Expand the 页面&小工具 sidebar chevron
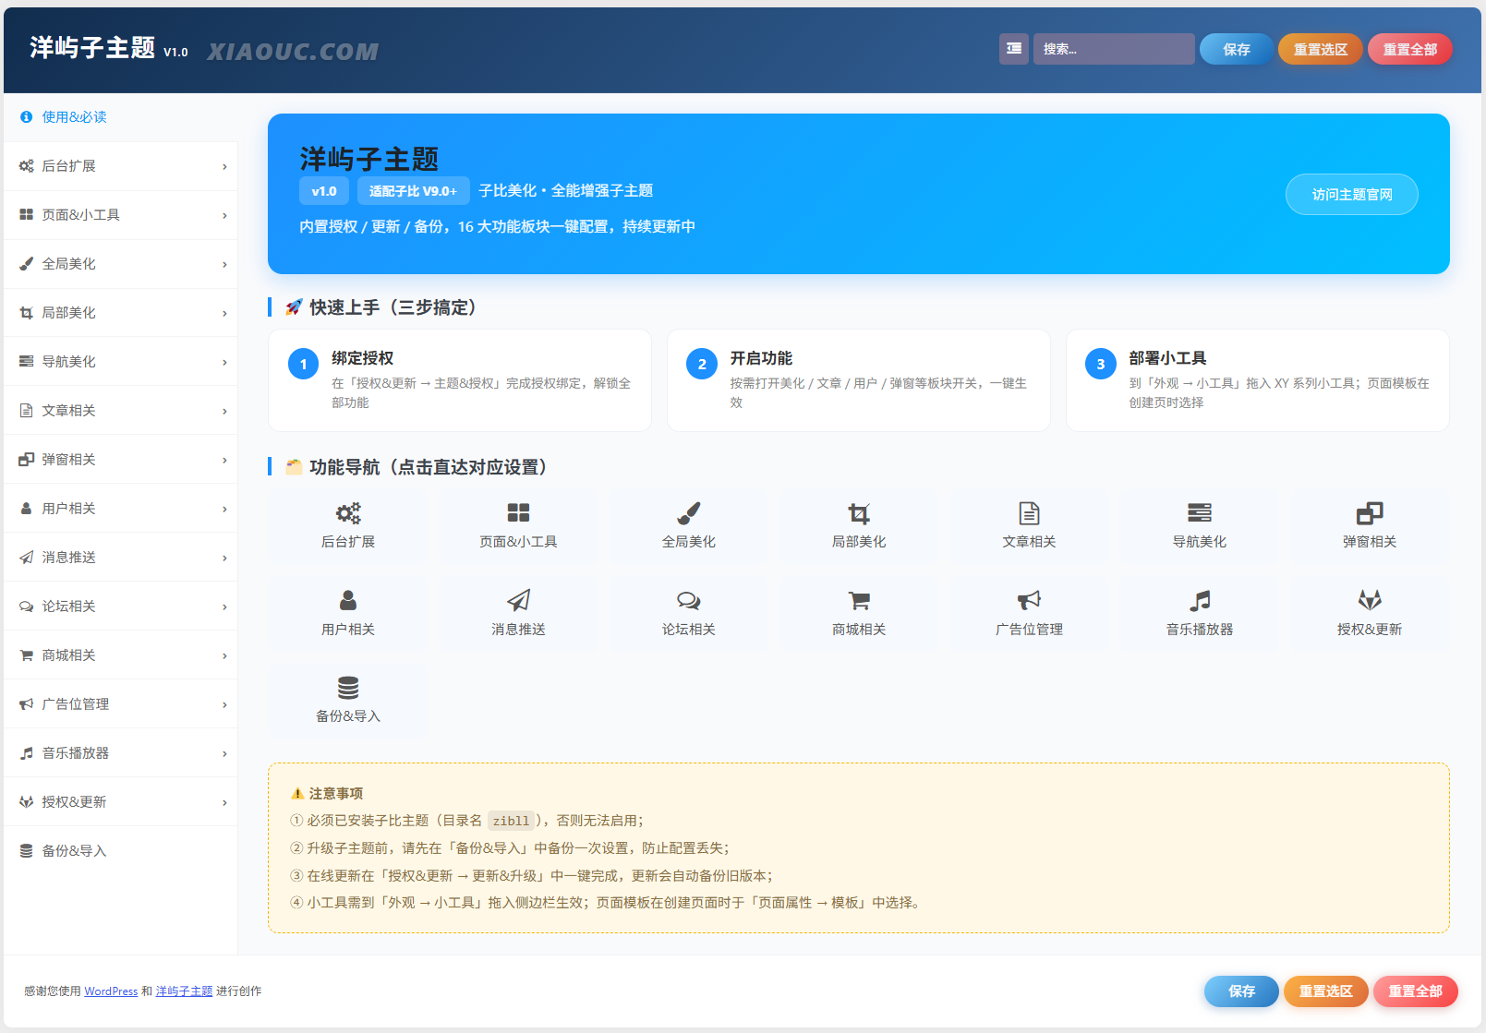Screen dimensions: 1486x1033 click(224, 216)
